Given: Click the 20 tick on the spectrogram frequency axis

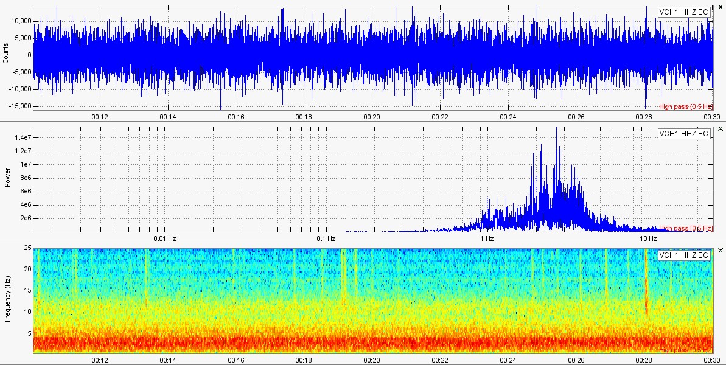Looking at the screenshot, I should (x=27, y=269).
